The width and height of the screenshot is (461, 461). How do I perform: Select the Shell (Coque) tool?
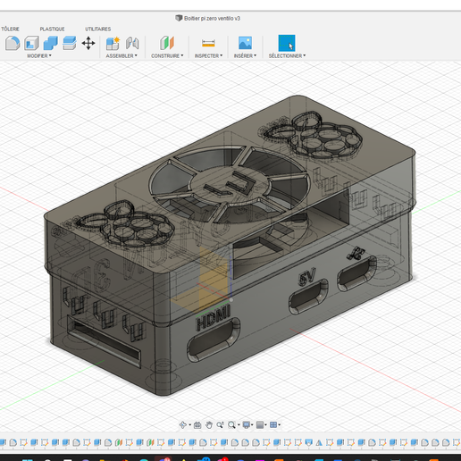pos(31,43)
